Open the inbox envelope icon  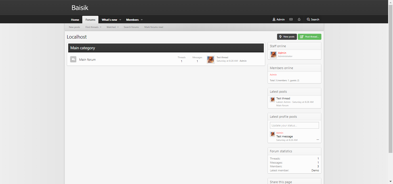(x=291, y=20)
